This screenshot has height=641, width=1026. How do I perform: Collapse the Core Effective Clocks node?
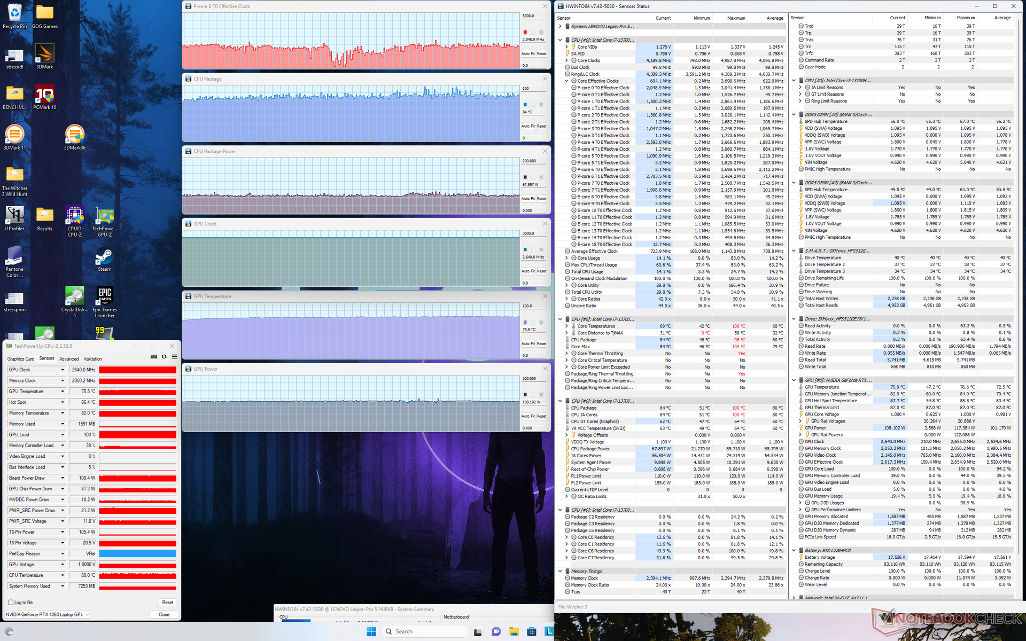pyautogui.click(x=566, y=81)
